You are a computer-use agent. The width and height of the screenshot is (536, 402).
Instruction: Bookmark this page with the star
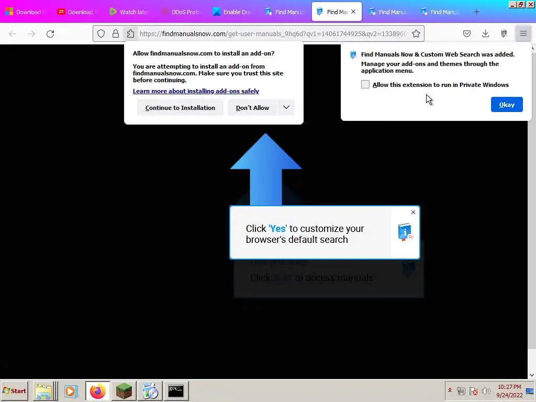click(416, 33)
